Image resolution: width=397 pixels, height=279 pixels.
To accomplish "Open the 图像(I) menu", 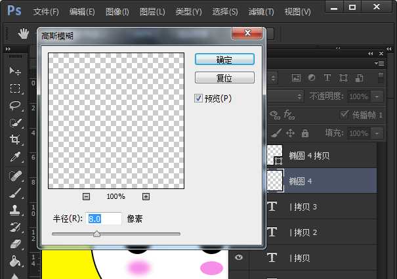I will [x=117, y=12].
